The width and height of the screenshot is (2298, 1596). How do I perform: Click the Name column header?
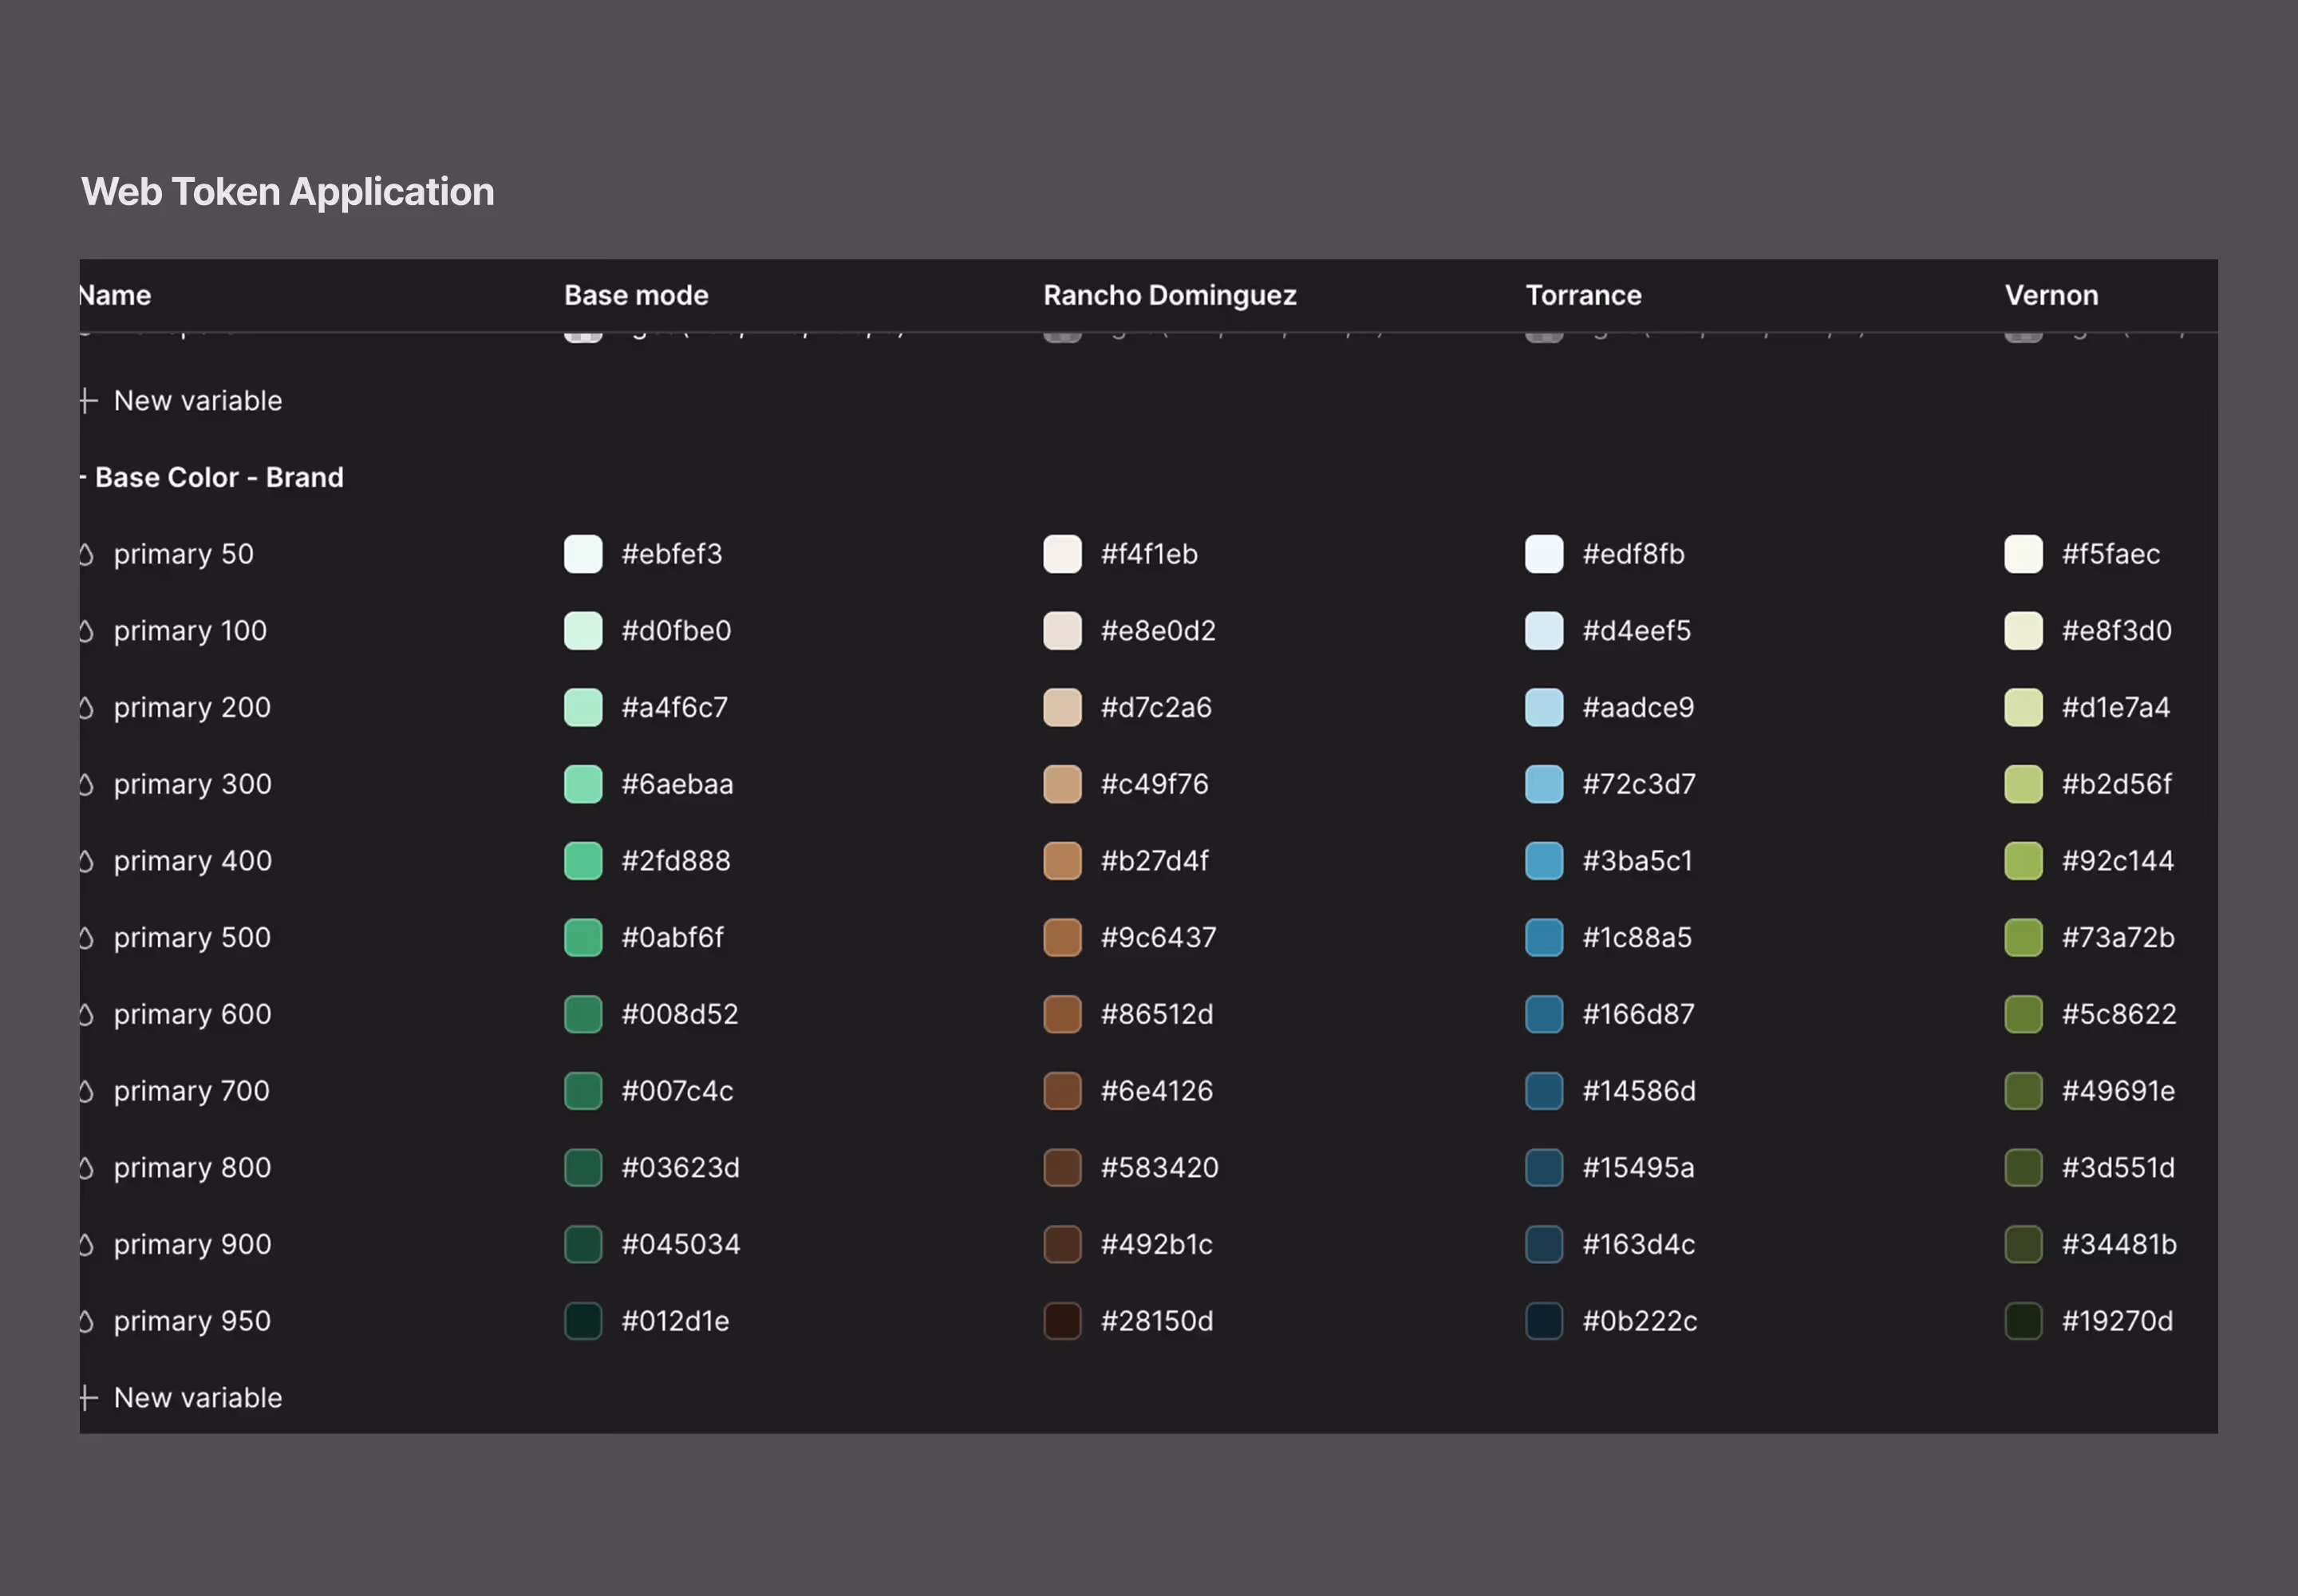(116, 295)
